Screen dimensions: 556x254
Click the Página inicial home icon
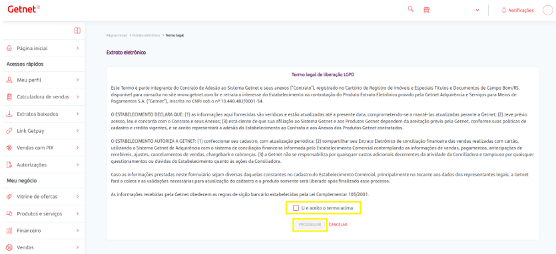(9, 48)
